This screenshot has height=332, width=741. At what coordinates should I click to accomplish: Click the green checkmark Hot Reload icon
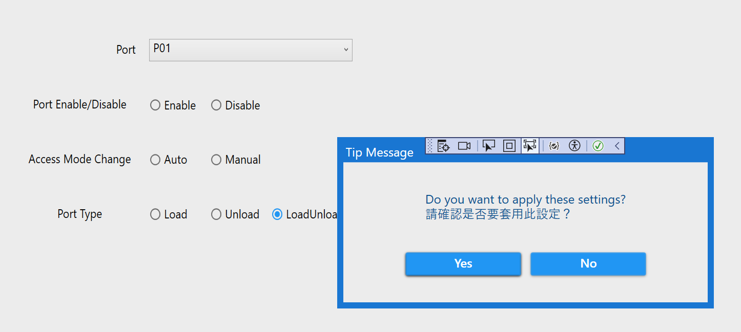tap(598, 146)
